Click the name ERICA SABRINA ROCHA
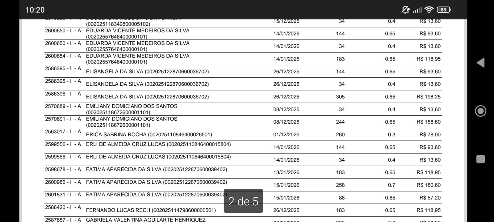The image size is (494, 222). click(116, 134)
